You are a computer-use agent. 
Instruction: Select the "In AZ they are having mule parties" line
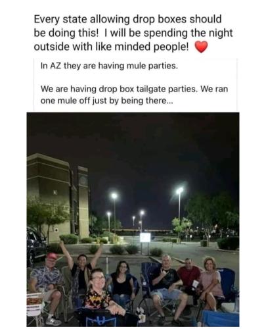tap(109, 66)
